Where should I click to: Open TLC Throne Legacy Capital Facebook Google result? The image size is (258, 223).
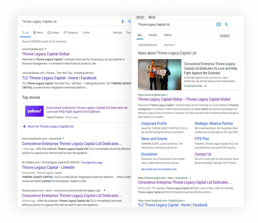click(59, 78)
